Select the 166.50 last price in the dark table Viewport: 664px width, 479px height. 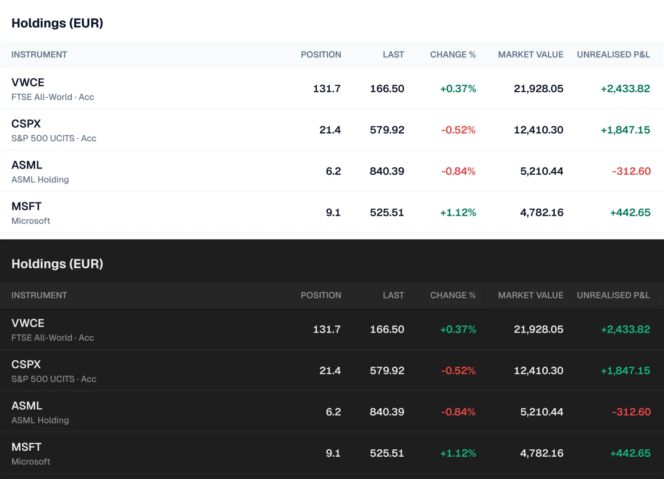coord(387,329)
